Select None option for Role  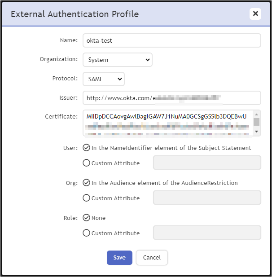[x=87, y=218]
